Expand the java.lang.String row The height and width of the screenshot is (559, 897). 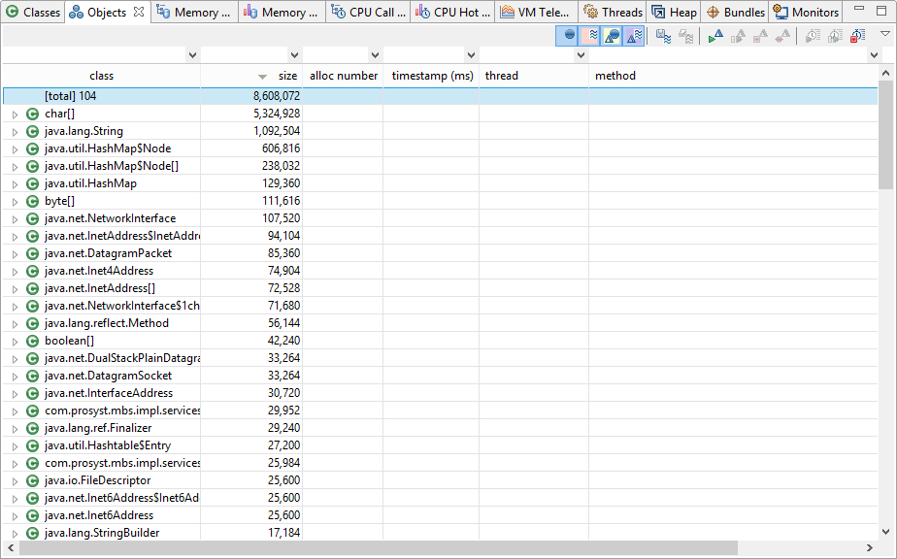[15, 132]
